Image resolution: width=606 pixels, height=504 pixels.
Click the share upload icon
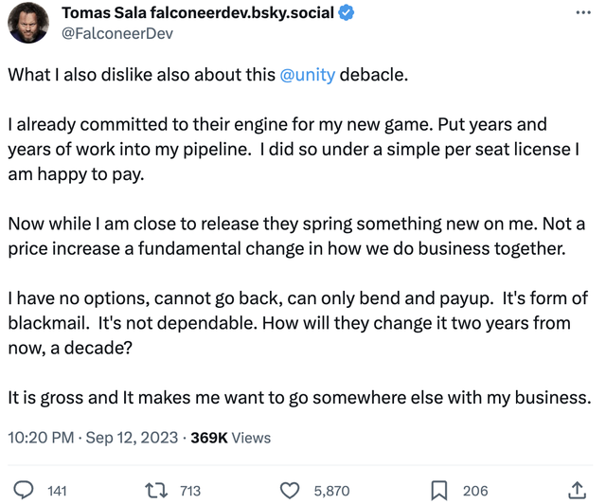pyautogui.click(x=578, y=490)
